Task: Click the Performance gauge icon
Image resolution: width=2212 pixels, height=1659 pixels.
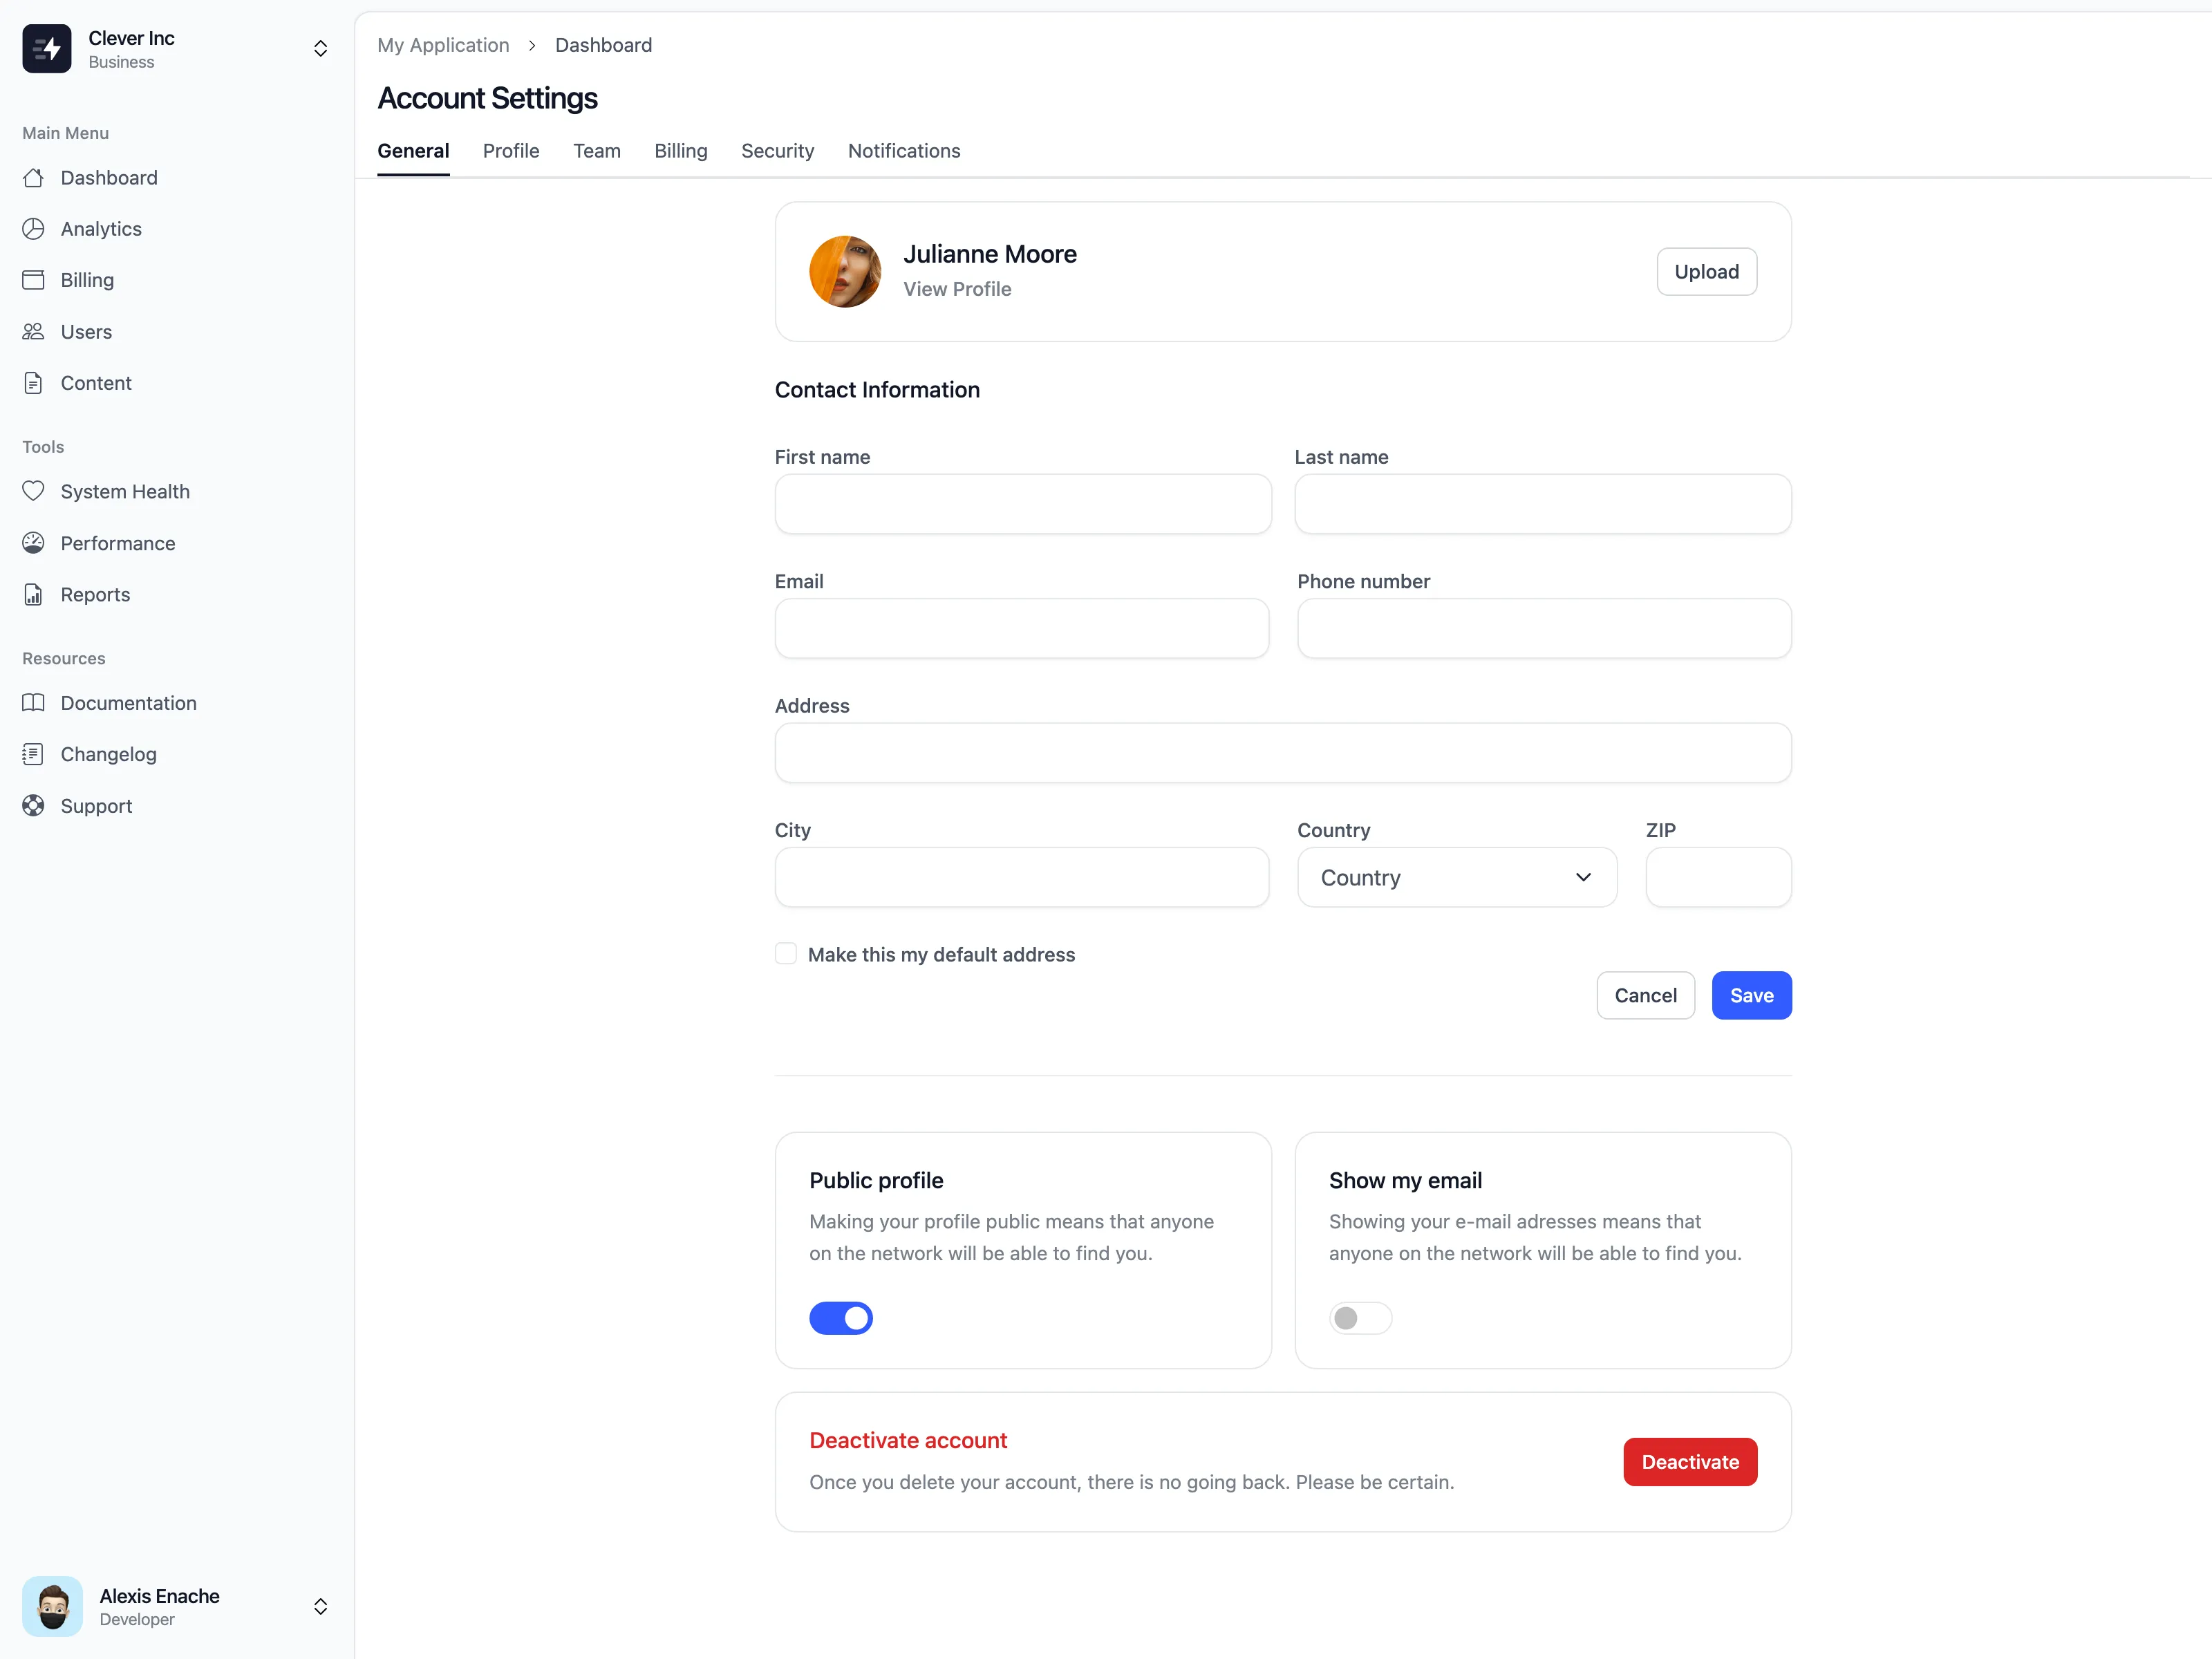Action: [33, 543]
